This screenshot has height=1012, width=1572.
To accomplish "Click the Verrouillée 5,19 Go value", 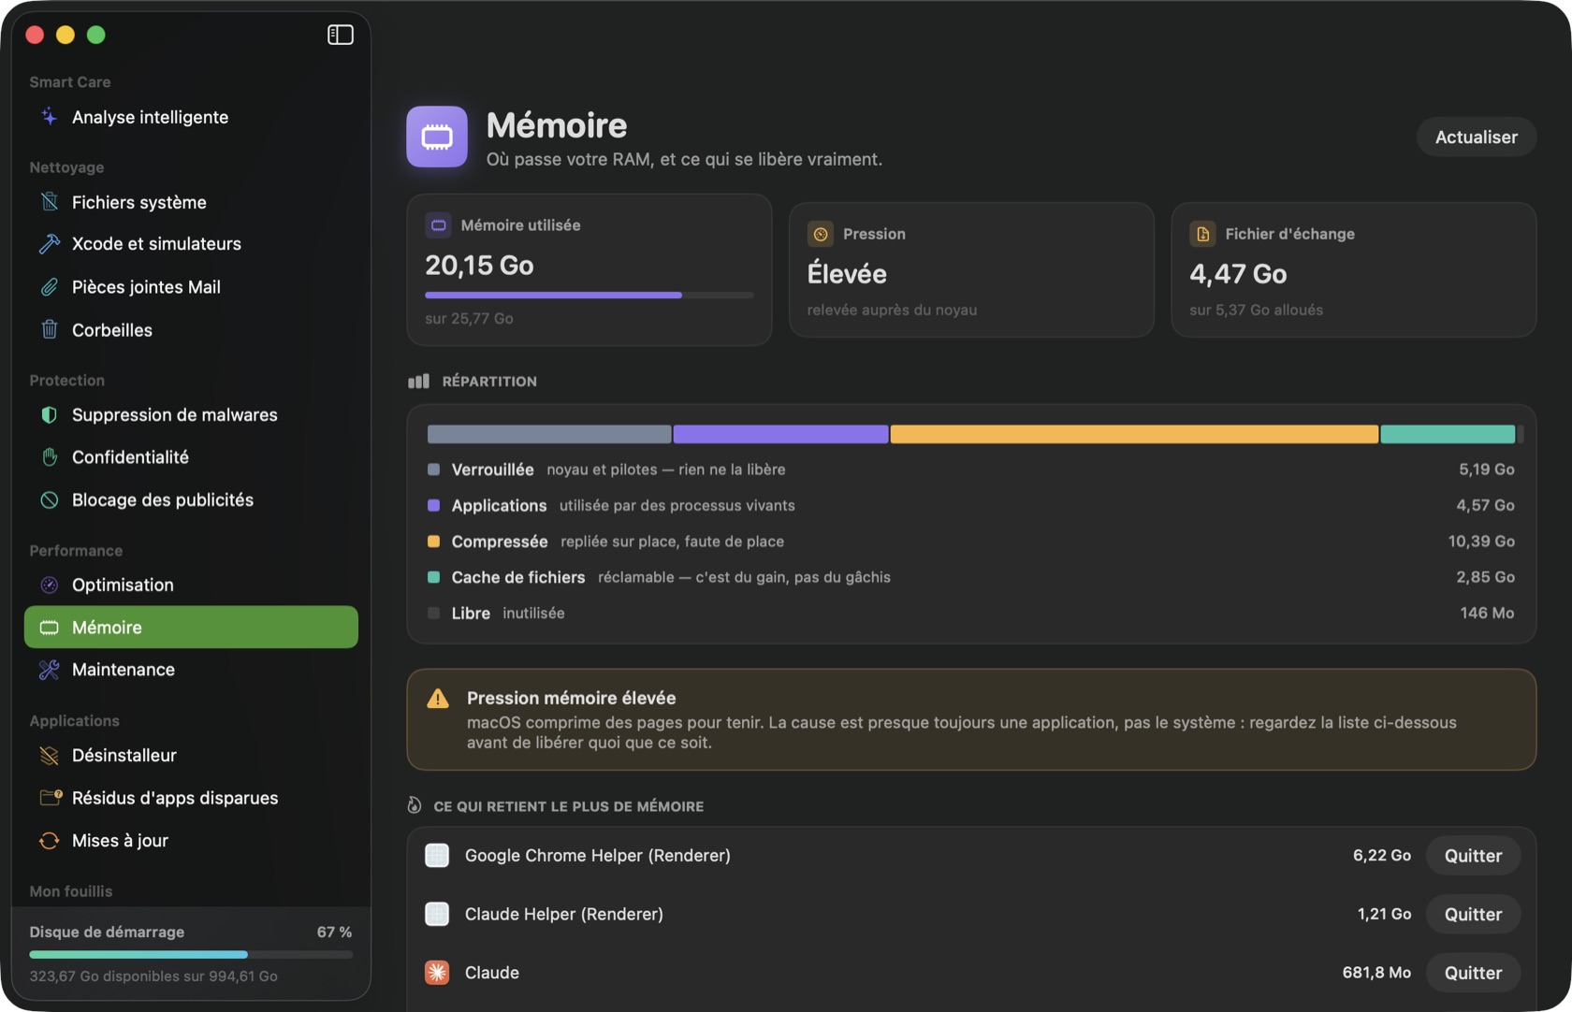I will tap(1486, 470).
